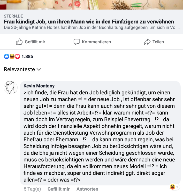Open the Relevanteste comment sorting menu
The height and width of the screenshot is (196, 183).
point(22,69)
